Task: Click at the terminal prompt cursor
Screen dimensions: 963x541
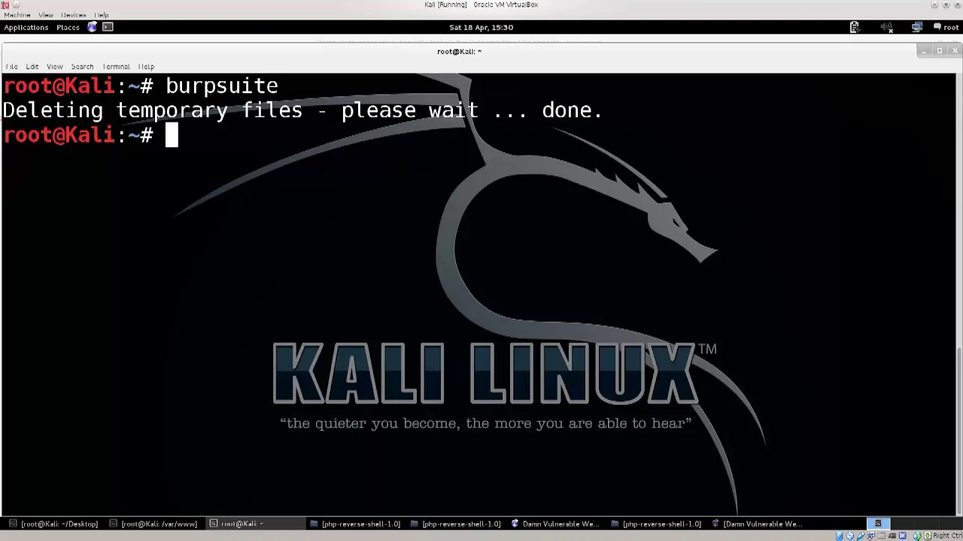Action: (x=172, y=135)
